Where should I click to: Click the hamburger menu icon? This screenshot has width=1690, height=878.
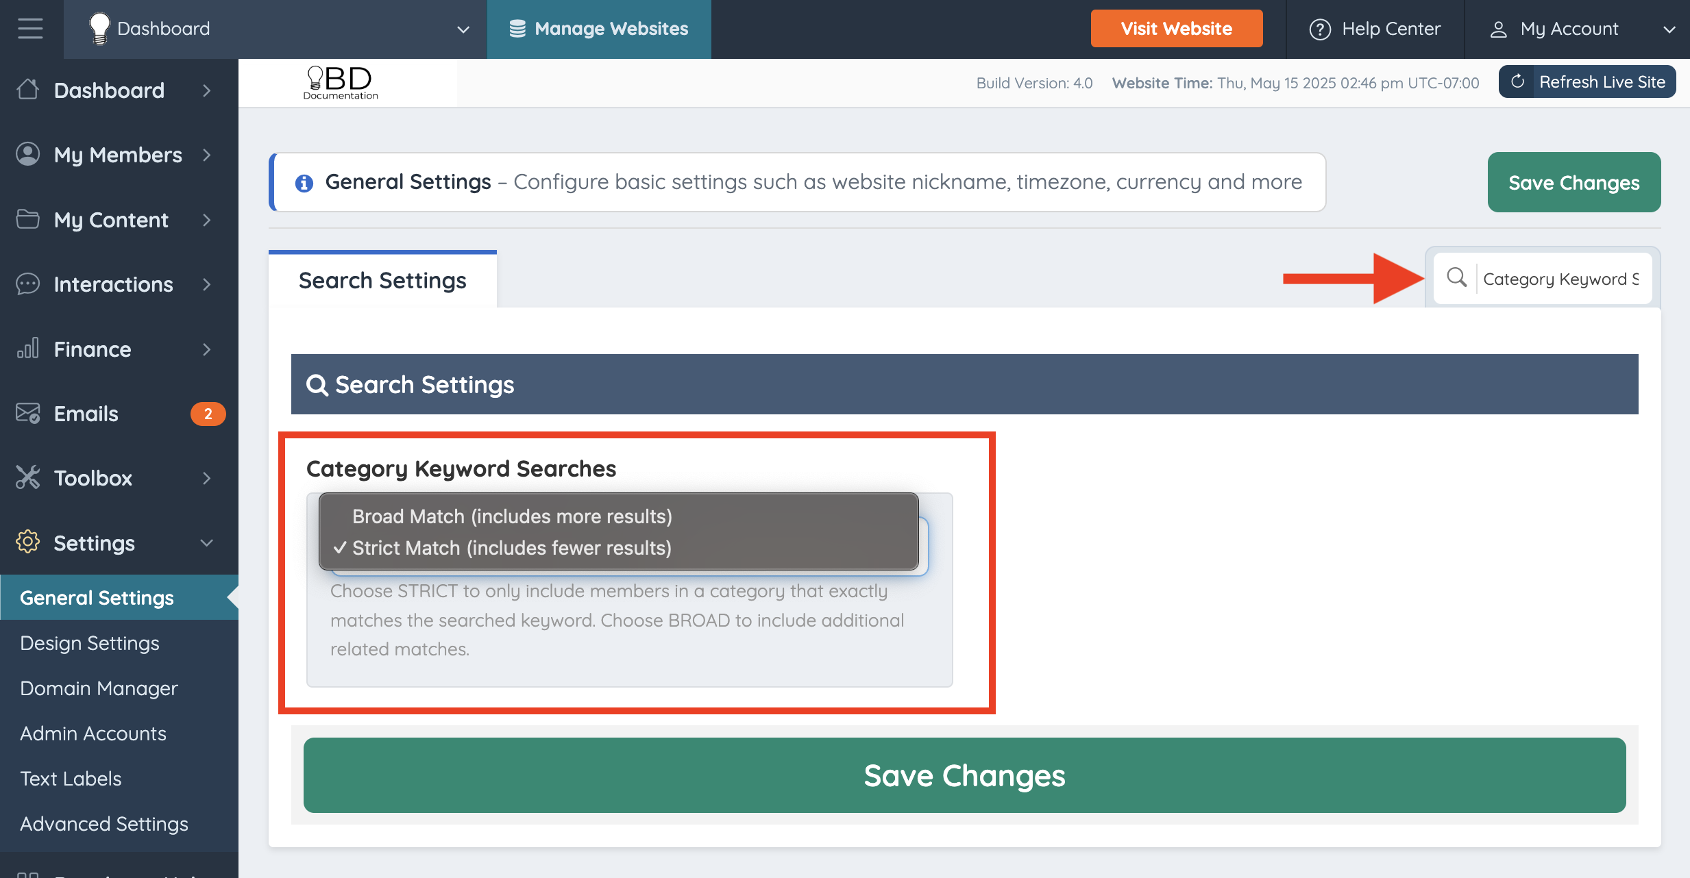30,29
